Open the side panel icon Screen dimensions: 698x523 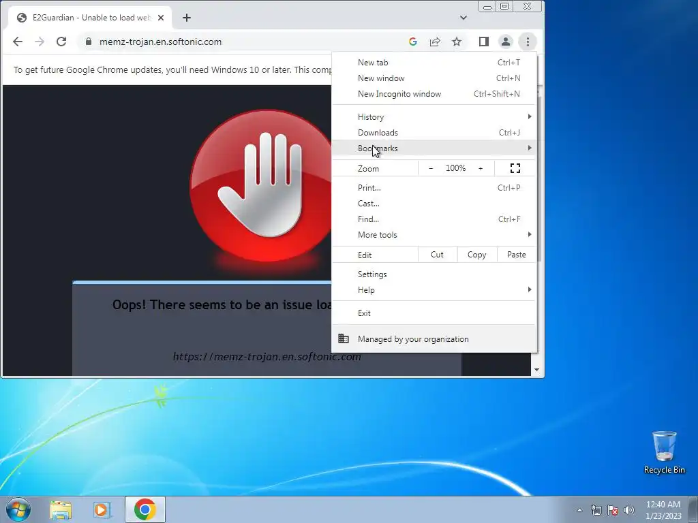coord(484,42)
